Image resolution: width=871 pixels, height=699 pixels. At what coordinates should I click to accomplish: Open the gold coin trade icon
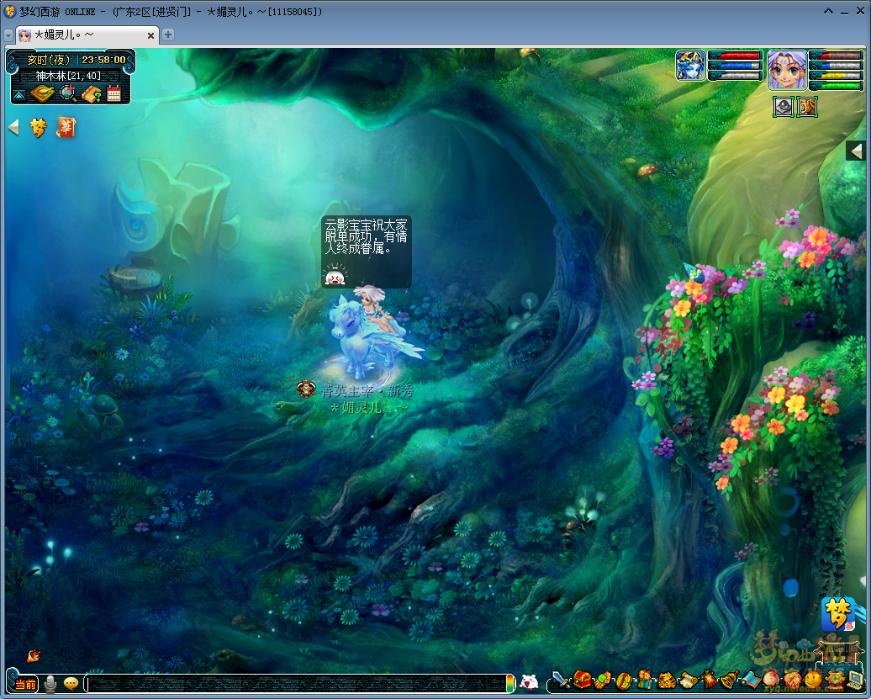624,680
